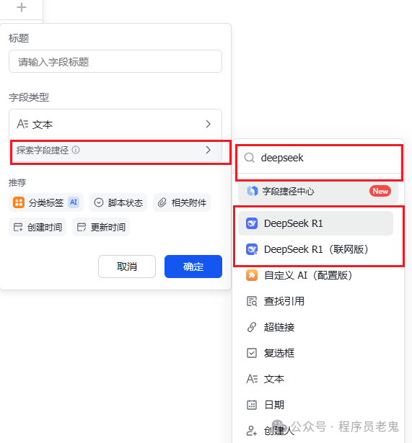412x443 pixels.
Task: Click the 脚本状态 circle-chevron icon
Action: [98, 202]
